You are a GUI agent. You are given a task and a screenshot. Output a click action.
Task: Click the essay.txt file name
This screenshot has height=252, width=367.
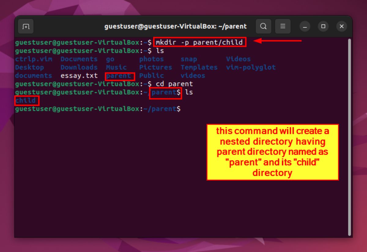click(x=79, y=76)
